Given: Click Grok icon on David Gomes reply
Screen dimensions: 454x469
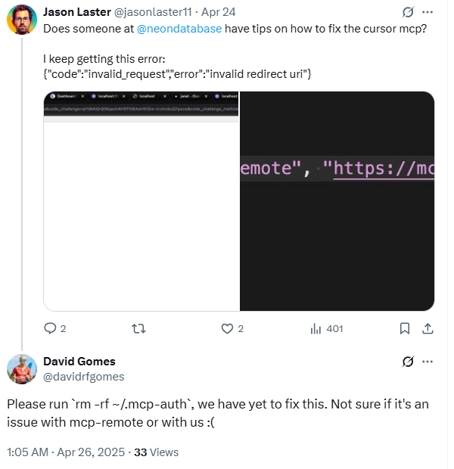Looking at the screenshot, I should click(408, 362).
